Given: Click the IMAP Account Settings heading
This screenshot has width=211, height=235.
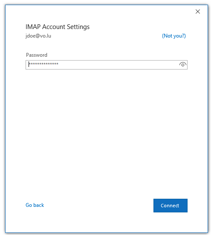Looking at the screenshot, I should [x=58, y=27].
